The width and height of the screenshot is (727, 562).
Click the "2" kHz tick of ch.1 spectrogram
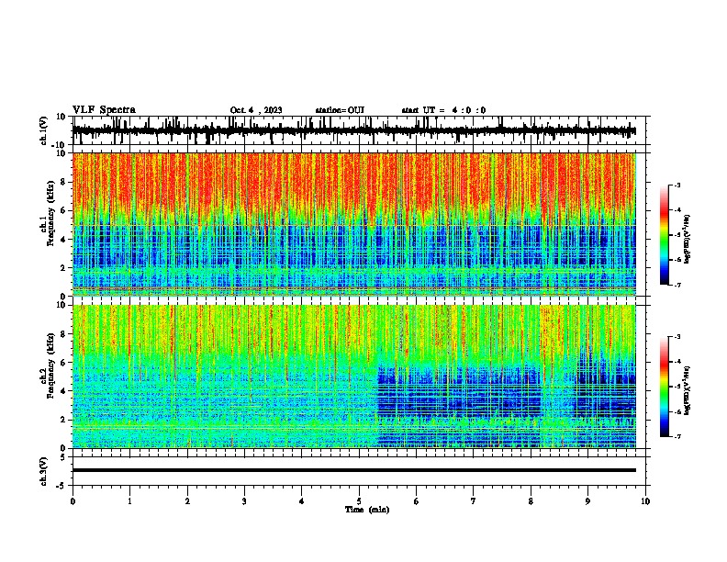(x=64, y=267)
